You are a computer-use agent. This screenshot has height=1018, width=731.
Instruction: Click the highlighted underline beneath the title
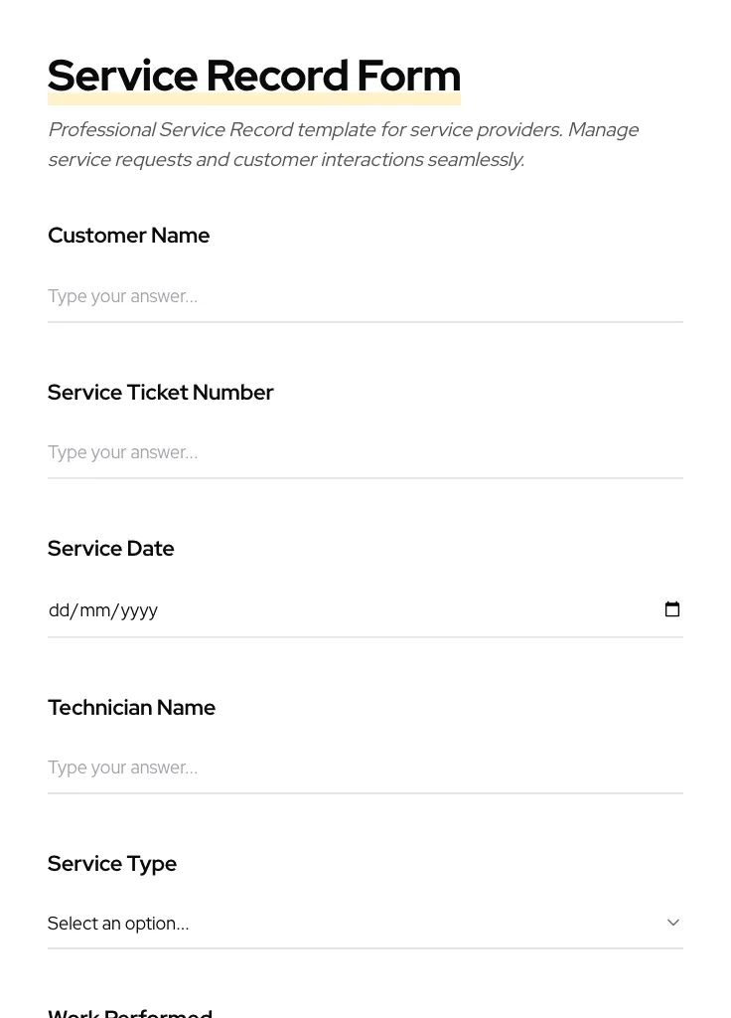point(254,99)
